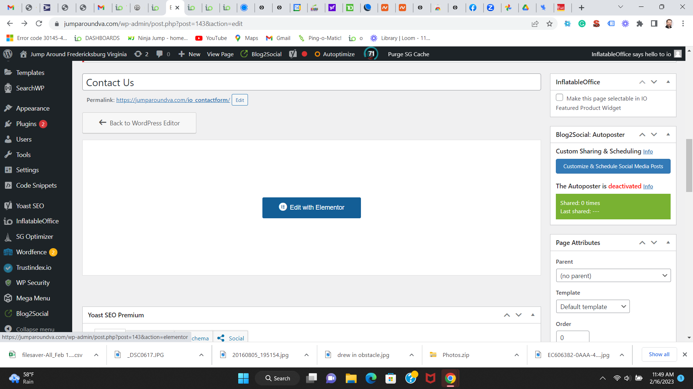Open Wordfence in the sidebar
Screen dimensions: 693x389
click(31, 252)
